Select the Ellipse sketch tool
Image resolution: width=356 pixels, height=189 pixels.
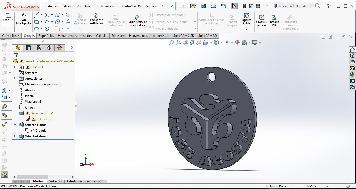57,22
